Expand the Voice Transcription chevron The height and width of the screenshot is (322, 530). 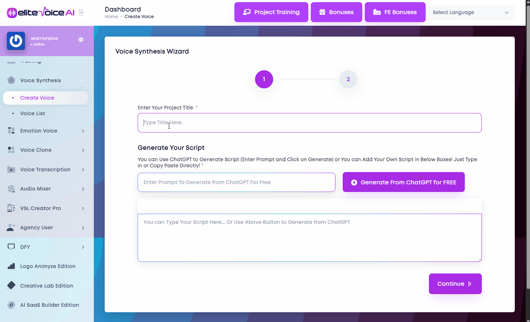[x=83, y=170]
